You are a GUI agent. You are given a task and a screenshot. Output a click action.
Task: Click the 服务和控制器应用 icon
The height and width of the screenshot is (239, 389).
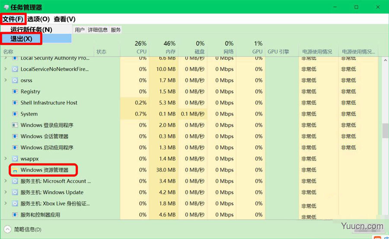tap(15, 214)
